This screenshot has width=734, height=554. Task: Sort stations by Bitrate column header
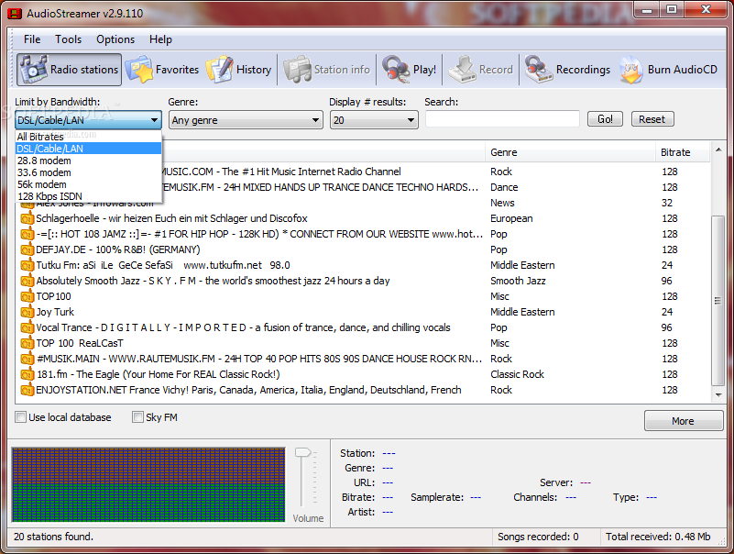(x=682, y=152)
